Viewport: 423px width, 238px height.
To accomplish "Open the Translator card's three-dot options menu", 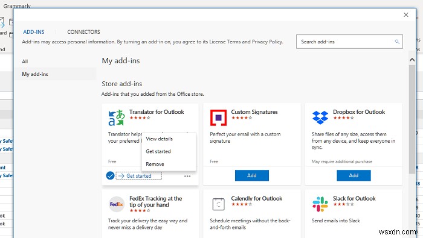I will coord(187,176).
